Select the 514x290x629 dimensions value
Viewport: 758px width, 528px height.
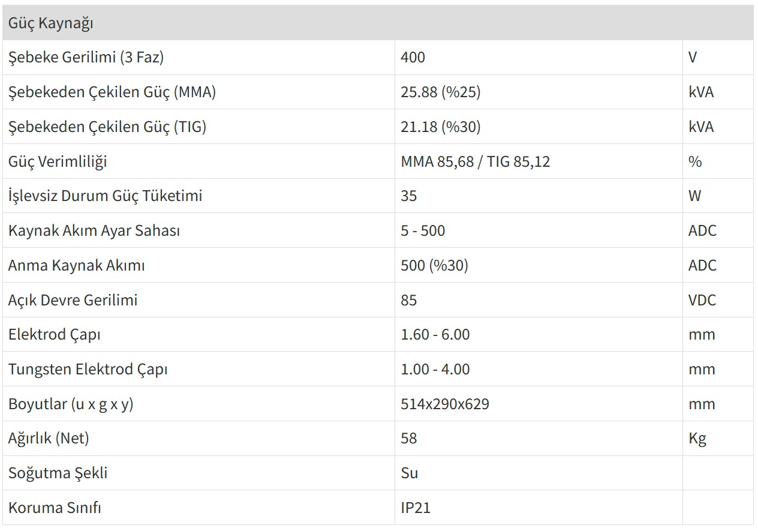pyautogui.click(x=445, y=404)
